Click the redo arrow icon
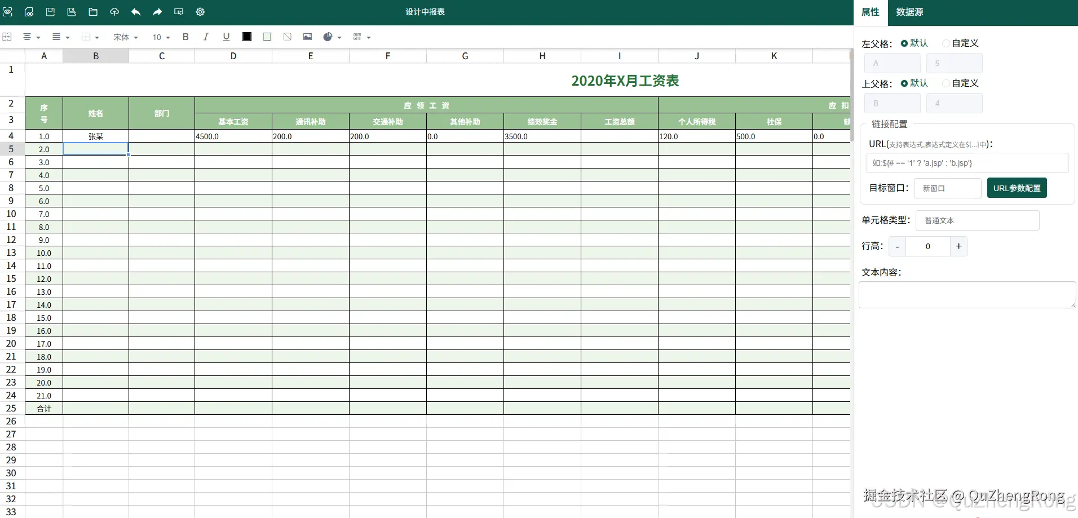This screenshot has width=1078, height=518. pos(157,12)
